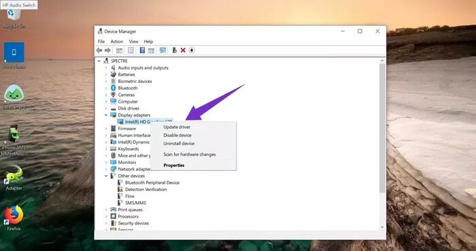Image resolution: width=476 pixels, height=251 pixels.
Task: Click the Security devices category icon
Action: (114, 223)
